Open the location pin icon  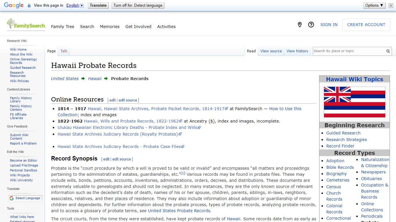click(300, 25)
